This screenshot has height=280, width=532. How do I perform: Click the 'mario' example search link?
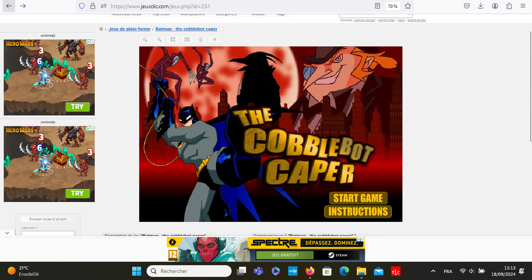401,20
